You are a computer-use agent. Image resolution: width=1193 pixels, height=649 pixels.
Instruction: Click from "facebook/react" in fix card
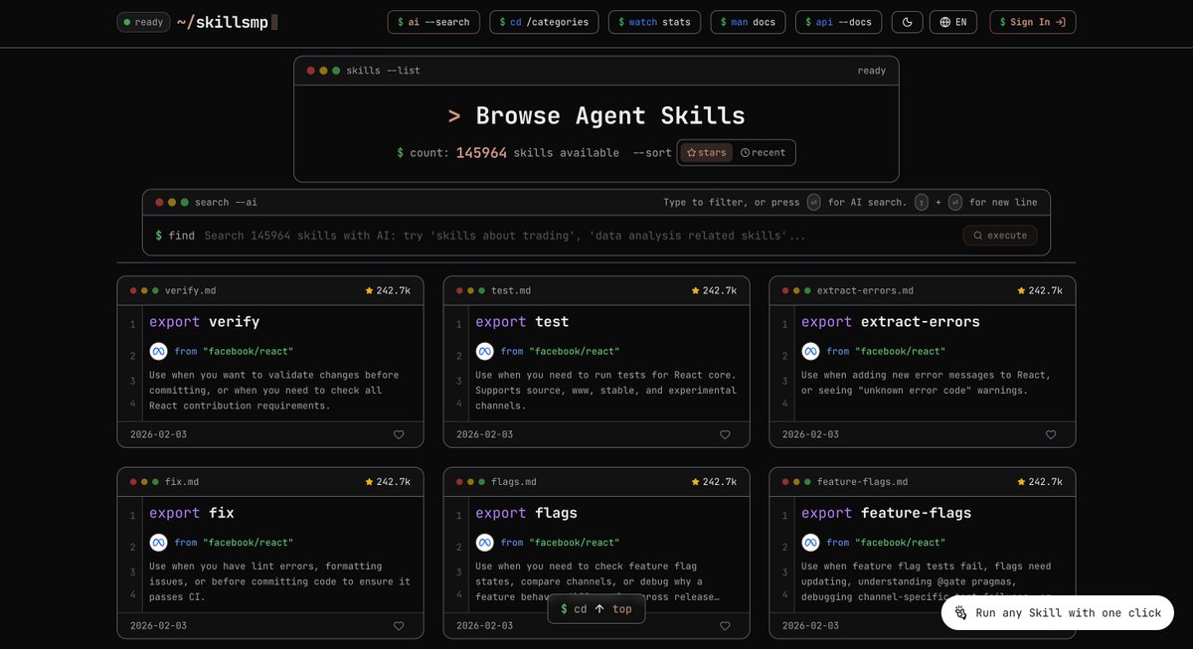click(x=235, y=543)
